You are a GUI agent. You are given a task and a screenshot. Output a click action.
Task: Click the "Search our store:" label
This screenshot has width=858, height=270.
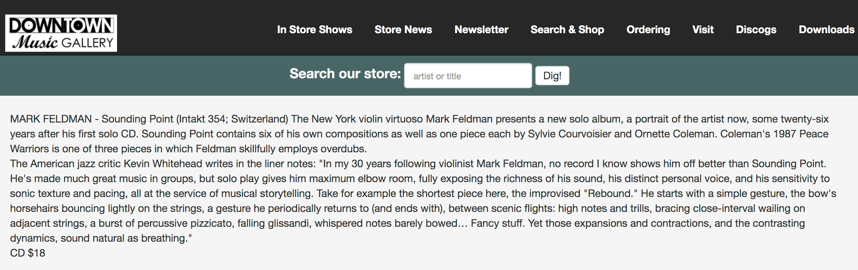click(345, 74)
